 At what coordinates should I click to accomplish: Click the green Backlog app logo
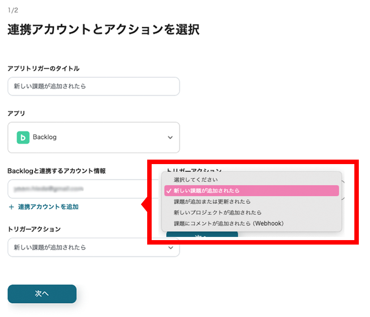click(x=23, y=137)
